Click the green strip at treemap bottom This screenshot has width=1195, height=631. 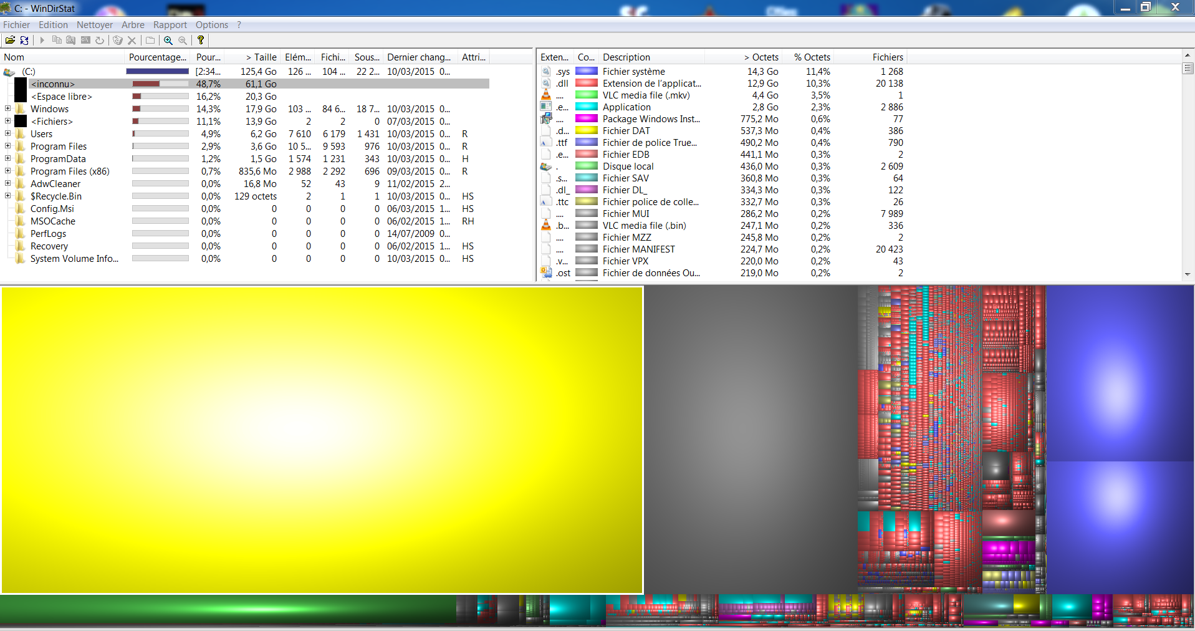pyautogui.click(x=228, y=610)
